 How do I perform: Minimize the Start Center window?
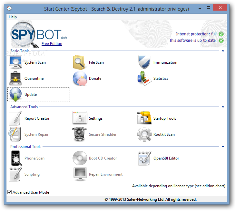(200, 8)
